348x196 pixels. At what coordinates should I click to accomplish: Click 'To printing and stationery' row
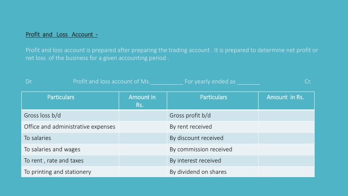(58, 171)
